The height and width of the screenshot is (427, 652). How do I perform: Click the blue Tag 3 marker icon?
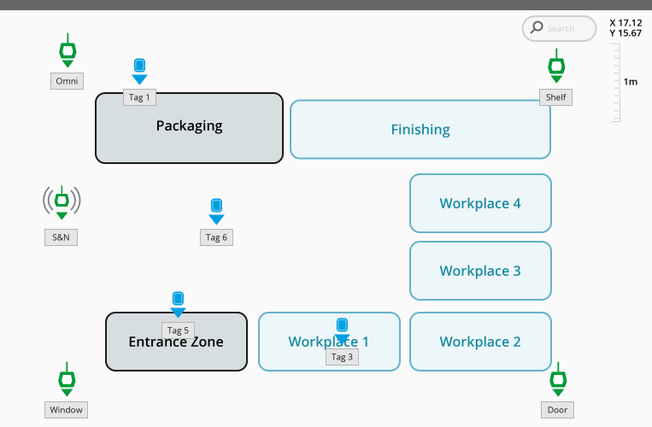pyautogui.click(x=342, y=329)
